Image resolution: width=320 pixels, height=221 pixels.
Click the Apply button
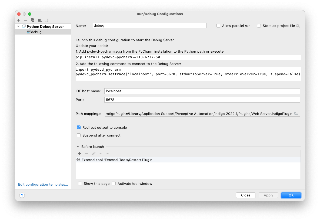pos(268,195)
